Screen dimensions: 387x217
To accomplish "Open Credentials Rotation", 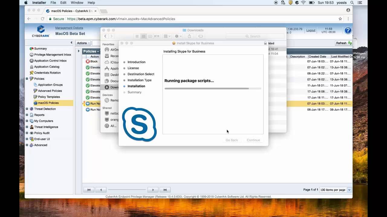I will pos(47,73).
